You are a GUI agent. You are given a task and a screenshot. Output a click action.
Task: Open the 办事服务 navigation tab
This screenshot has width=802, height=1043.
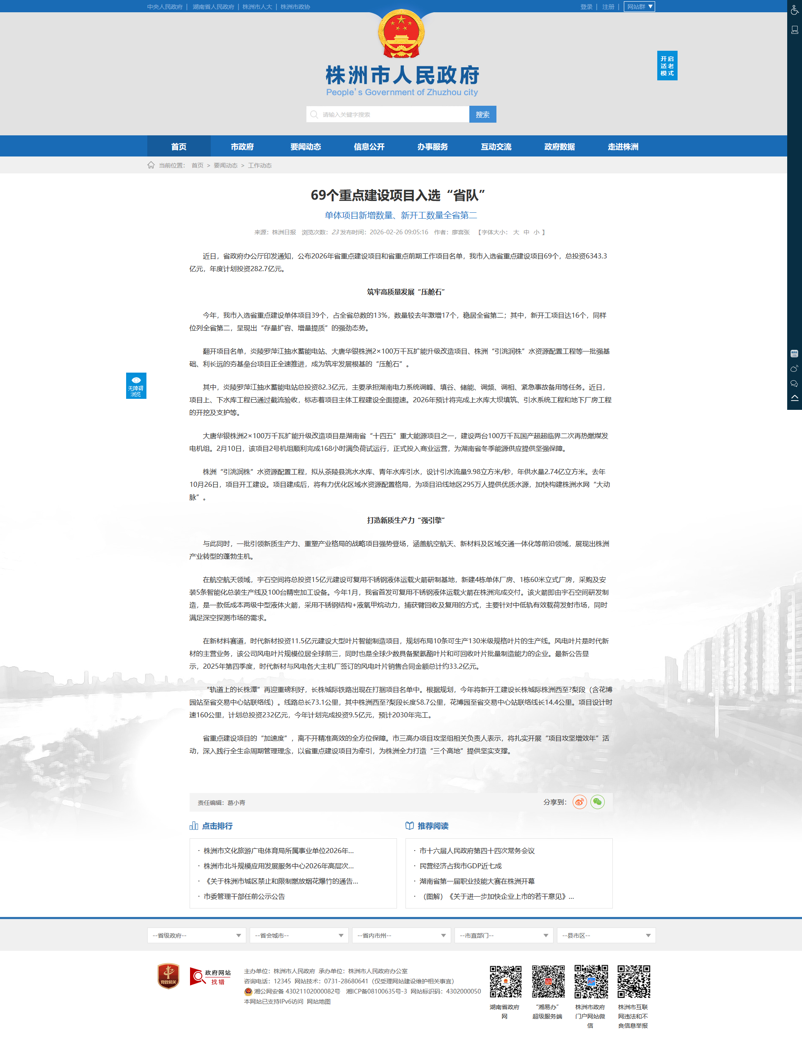432,146
